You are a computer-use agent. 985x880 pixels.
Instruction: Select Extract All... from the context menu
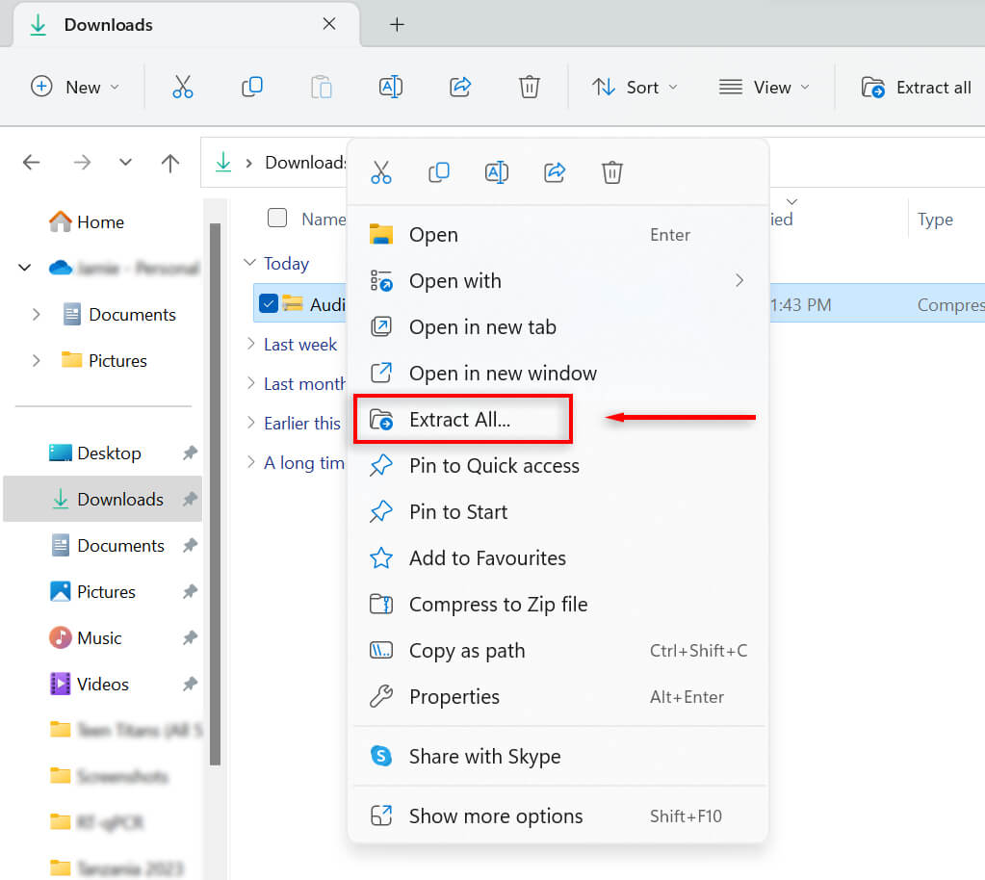tap(459, 420)
